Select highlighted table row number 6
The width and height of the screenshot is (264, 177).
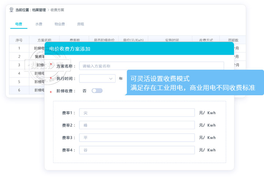point(19,90)
